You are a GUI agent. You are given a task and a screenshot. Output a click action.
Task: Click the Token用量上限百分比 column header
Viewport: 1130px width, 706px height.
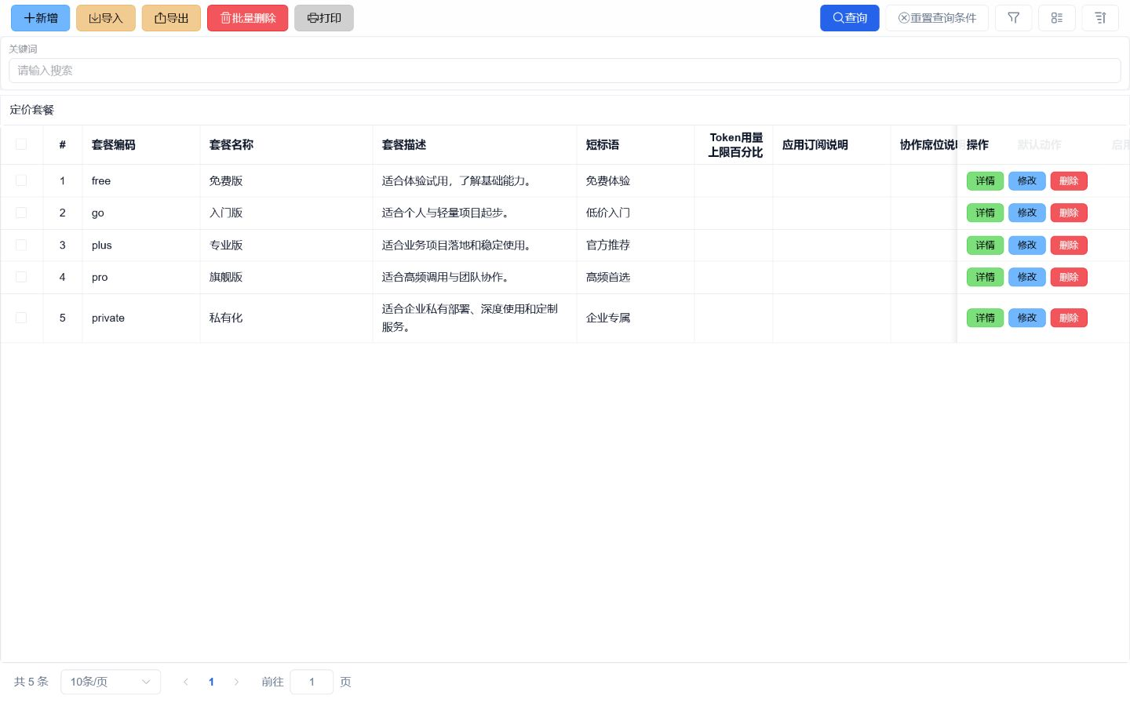click(x=735, y=145)
